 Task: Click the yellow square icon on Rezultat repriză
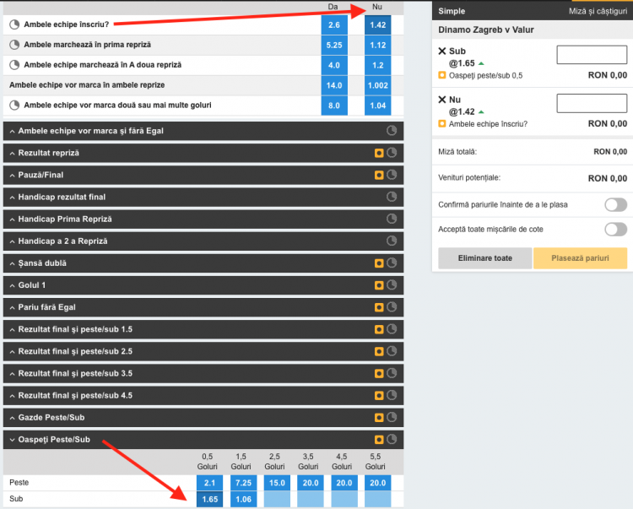[380, 153]
